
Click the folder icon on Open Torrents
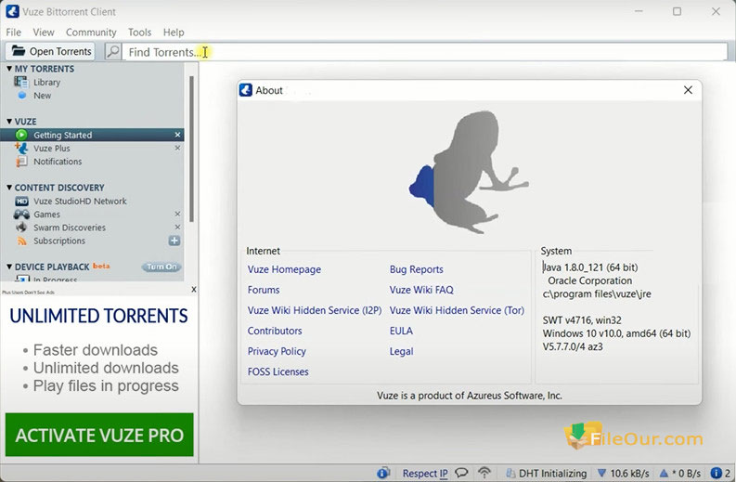(x=19, y=51)
